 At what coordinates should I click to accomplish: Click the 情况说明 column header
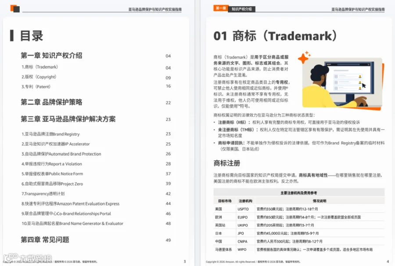(x=320, y=201)
